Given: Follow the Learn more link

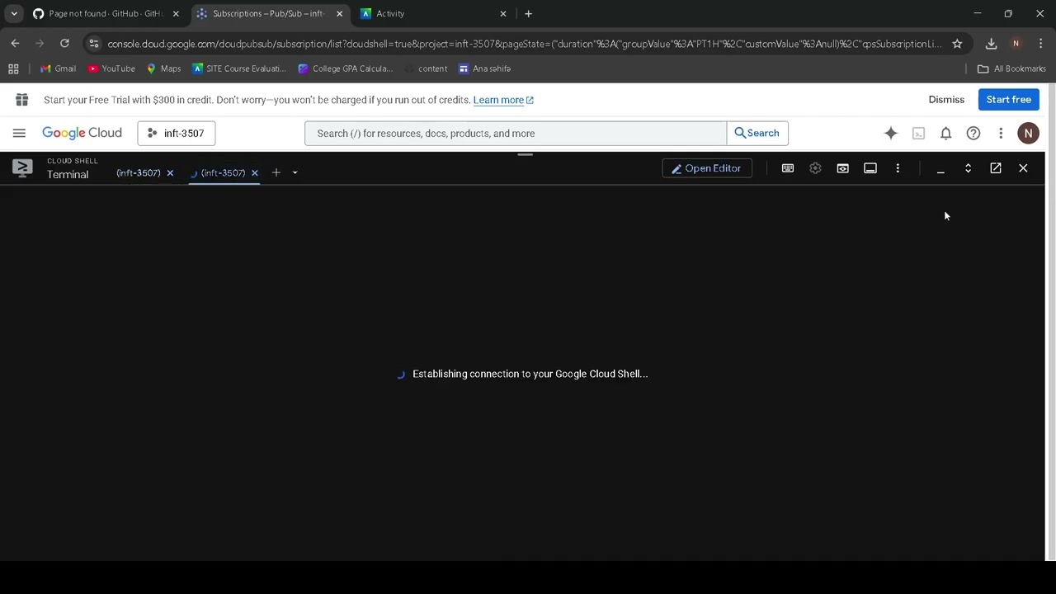Looking at the screenshot, I should 503,100.
